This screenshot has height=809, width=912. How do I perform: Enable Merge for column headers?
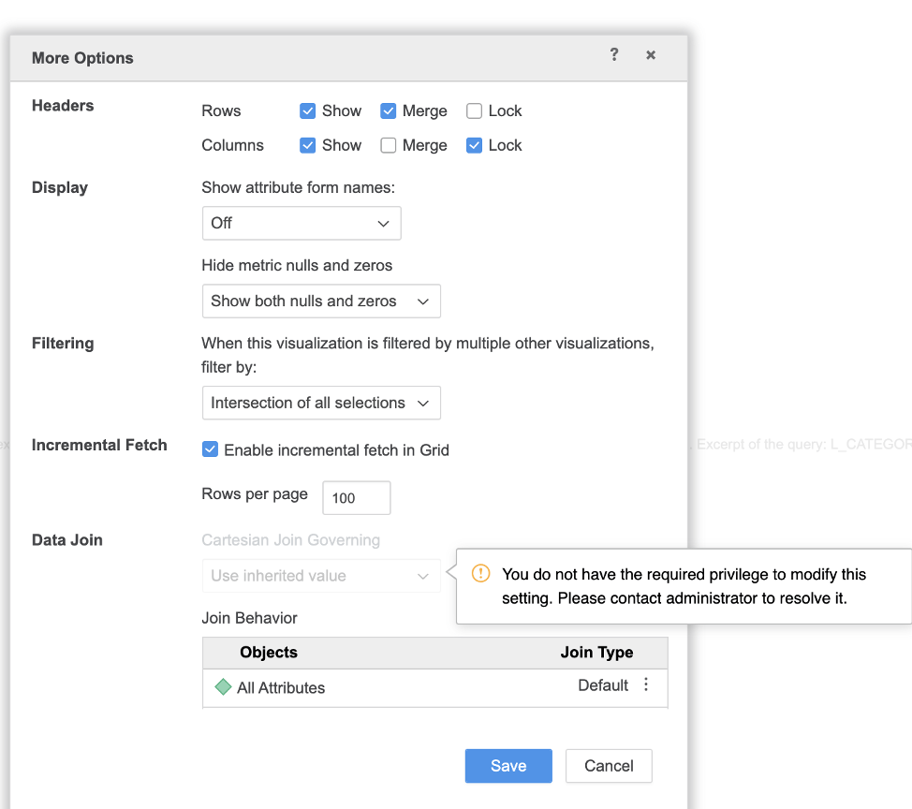coord(389,146)
